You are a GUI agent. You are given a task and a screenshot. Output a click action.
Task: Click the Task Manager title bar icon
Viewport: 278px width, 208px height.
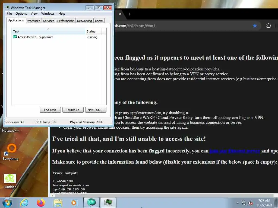(x=8, y=8)
